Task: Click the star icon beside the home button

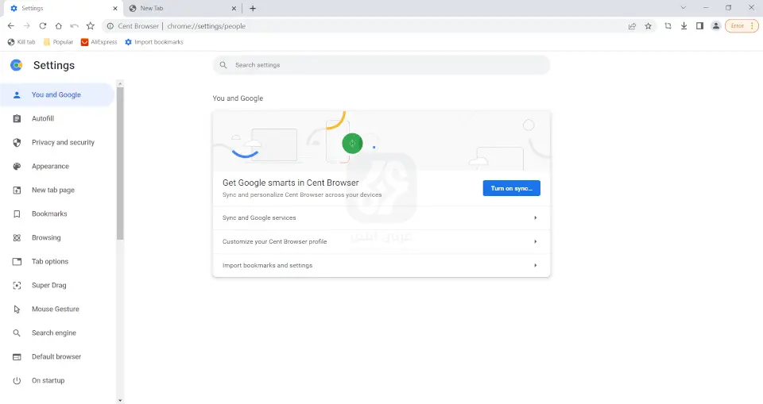Action: [91, 25]
